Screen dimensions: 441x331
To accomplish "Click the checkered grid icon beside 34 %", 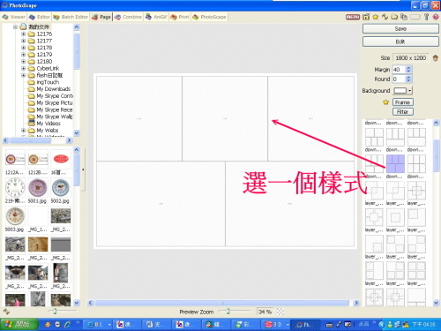I will pyautogui.click(x=280, y=312).
